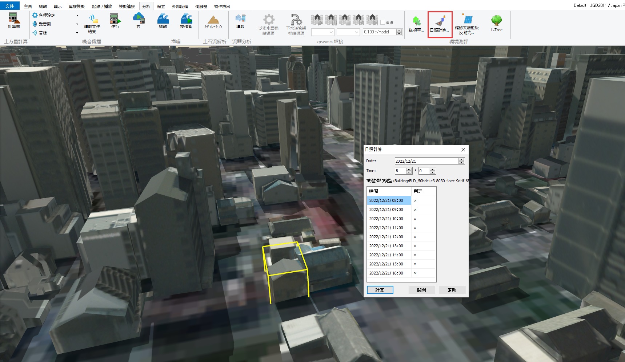Click the 綠視率 green view rate icon

click(x=416, y=23)
